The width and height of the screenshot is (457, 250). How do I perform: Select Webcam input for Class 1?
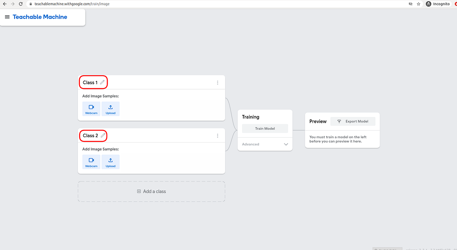(x=91, y=109)
